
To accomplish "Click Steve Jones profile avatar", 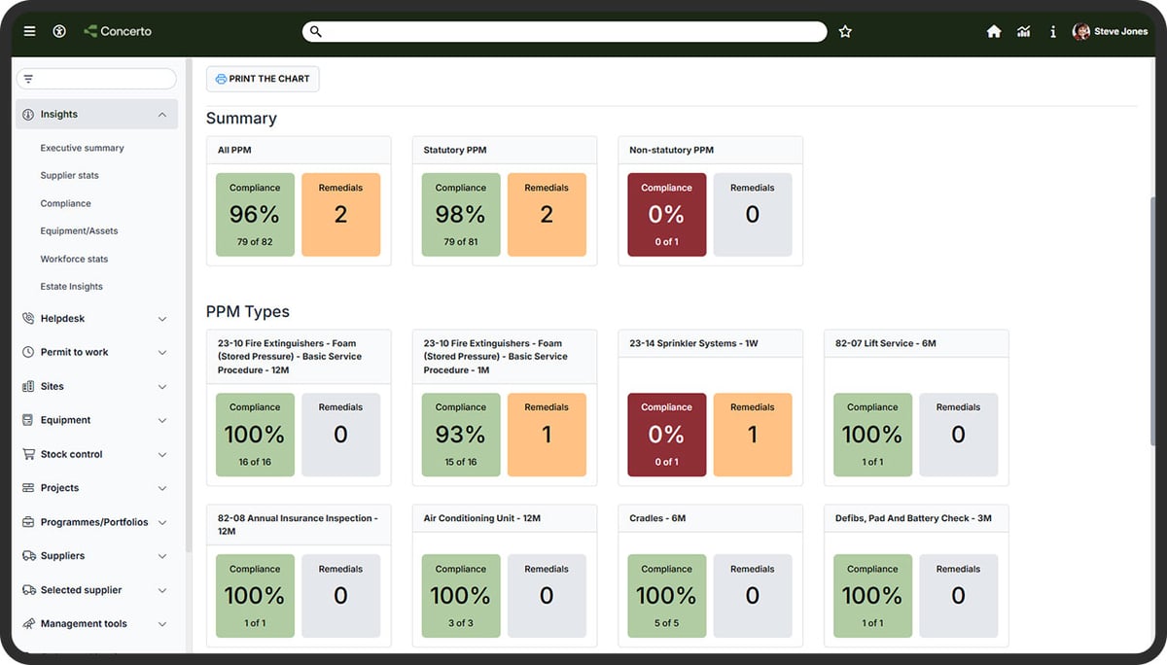I will pyautogui.click(x=1080, y=32).
